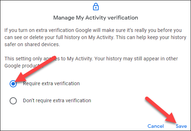Click the paragraph starting "If you turn on"
The height and width of the screenshot is (131, 191).
[95, 37]
